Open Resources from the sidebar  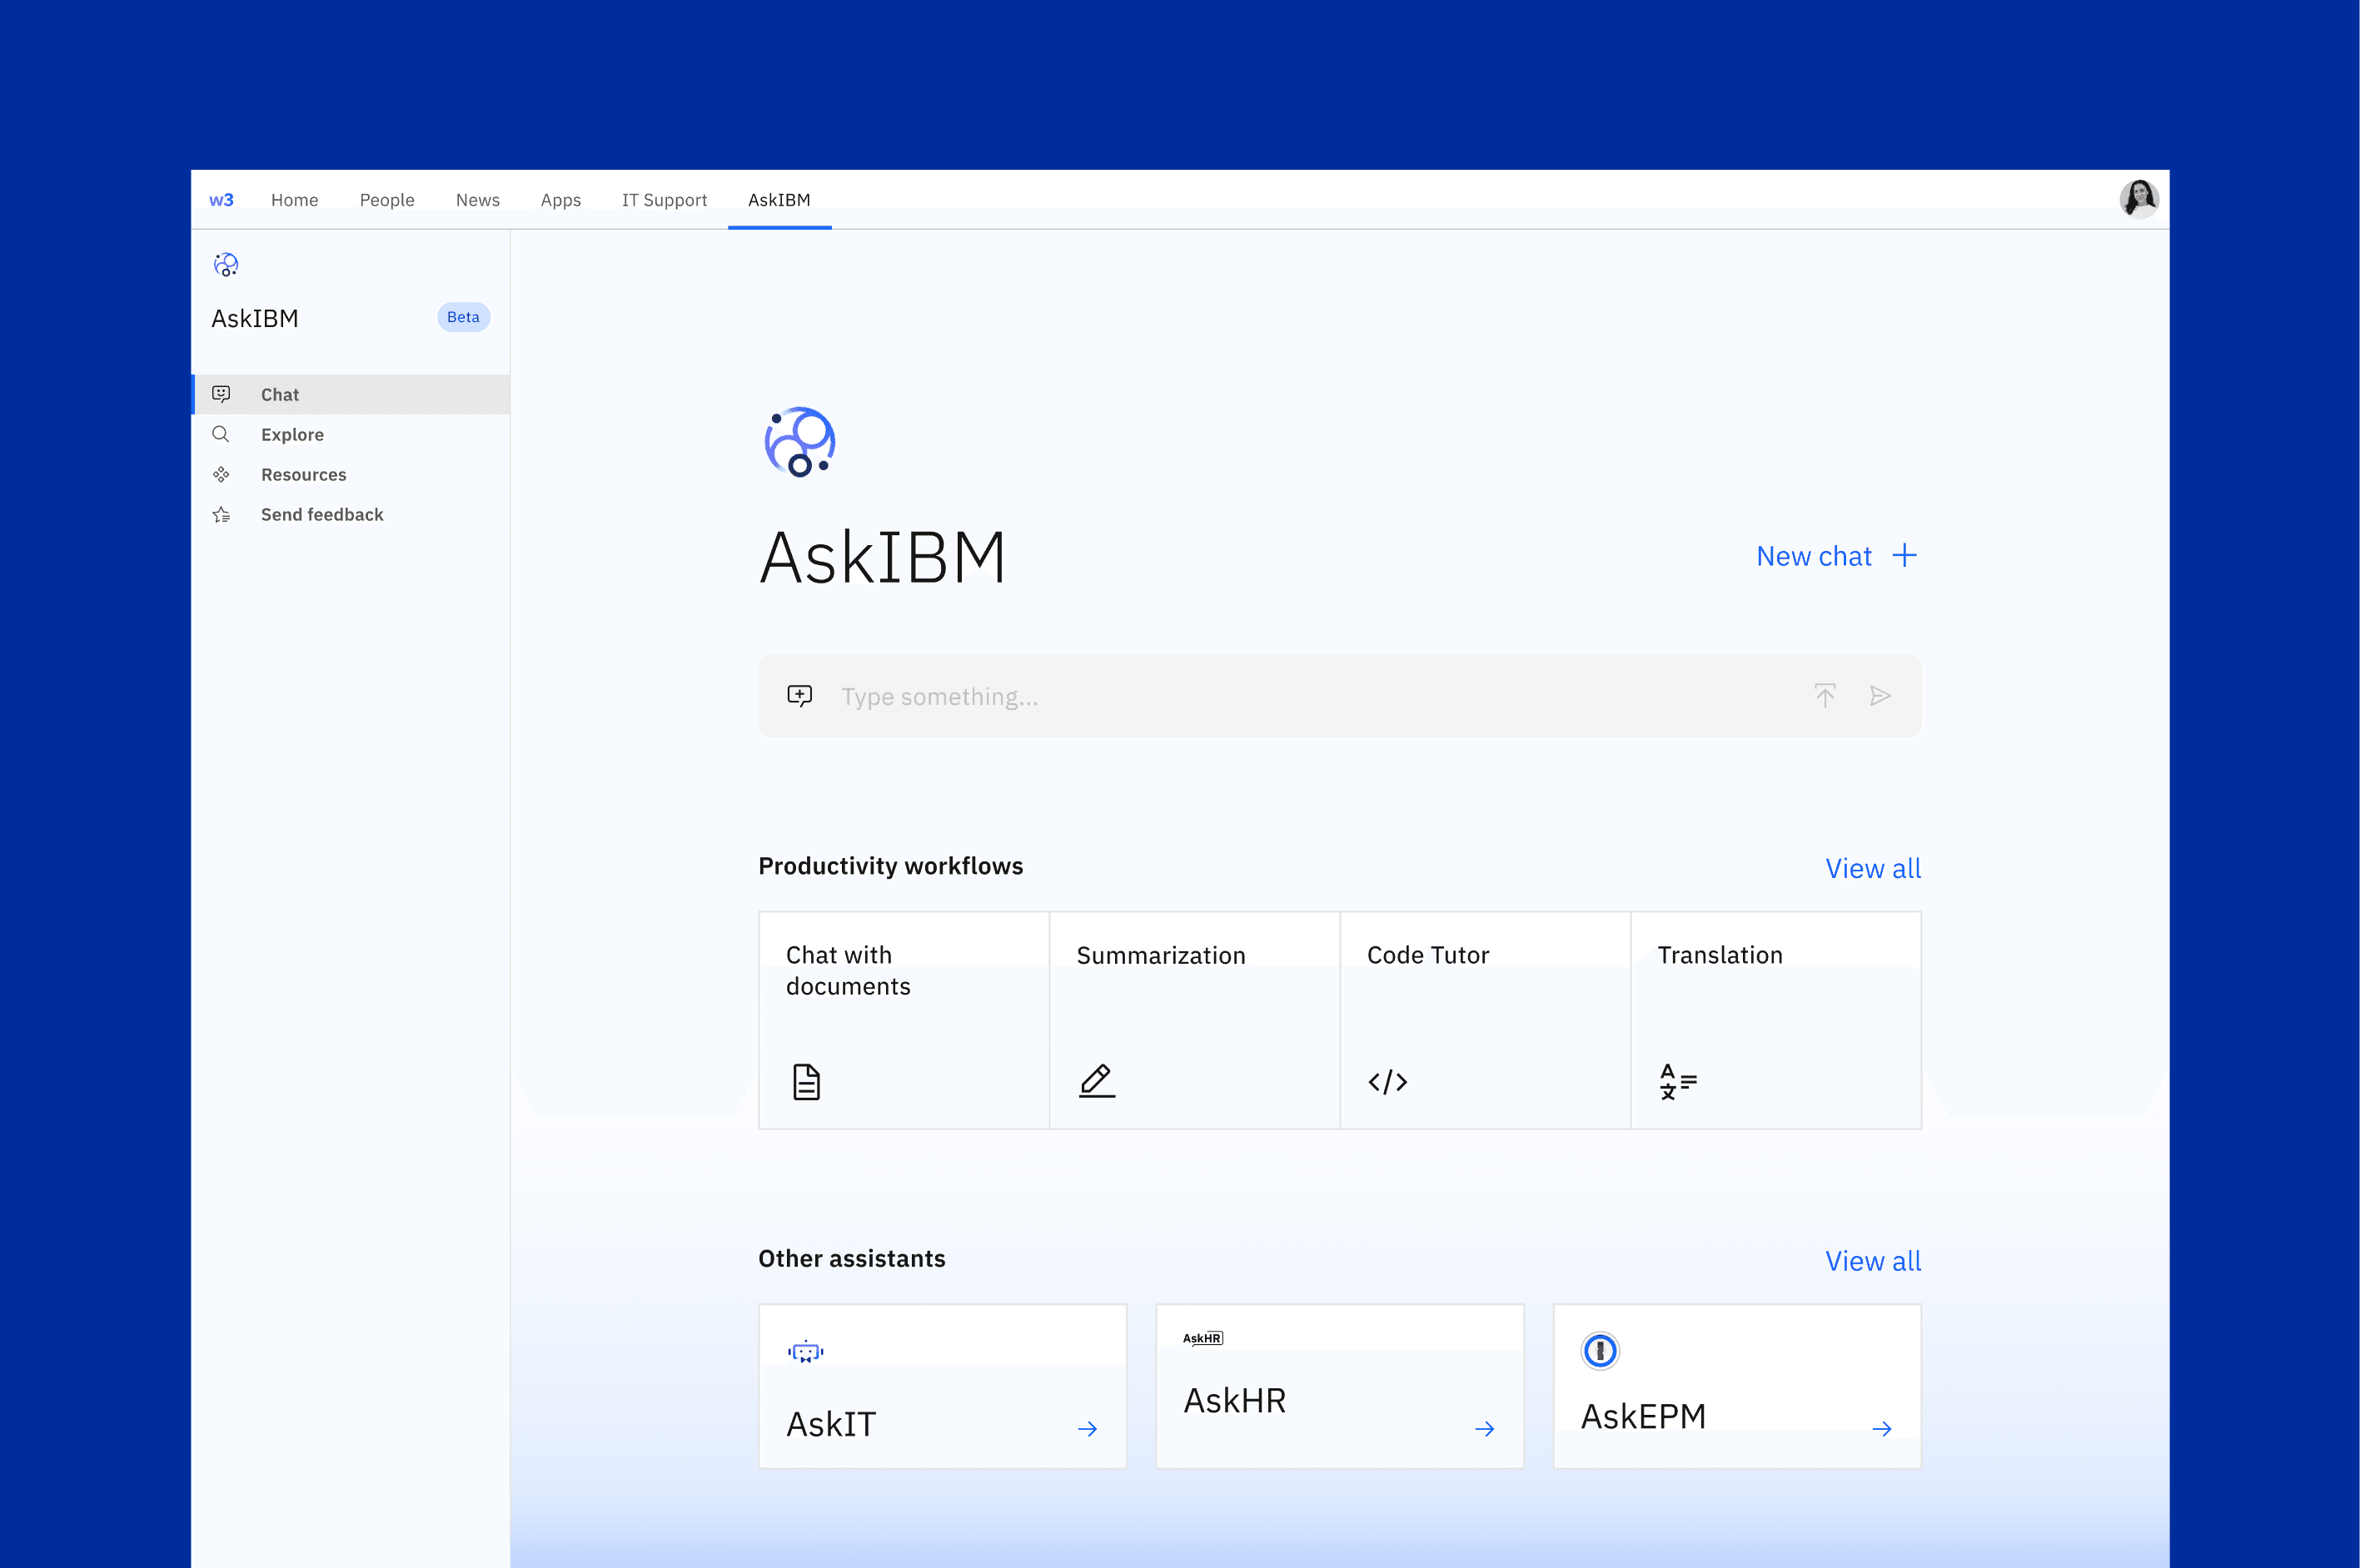tap(303, 475)
